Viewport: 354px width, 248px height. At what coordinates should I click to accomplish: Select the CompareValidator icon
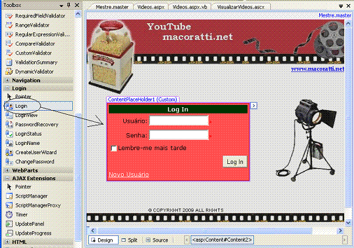pos(9,43)
